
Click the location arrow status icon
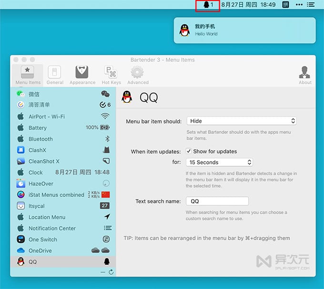coord(107,217)
